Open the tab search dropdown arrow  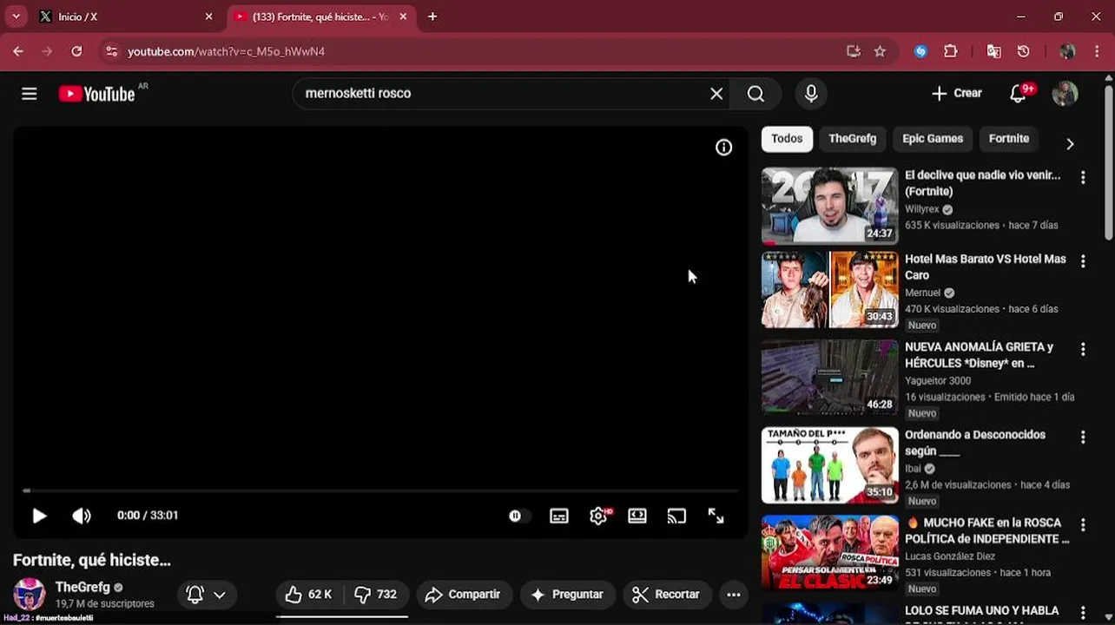pyautogui.click(x=16, y=16)
